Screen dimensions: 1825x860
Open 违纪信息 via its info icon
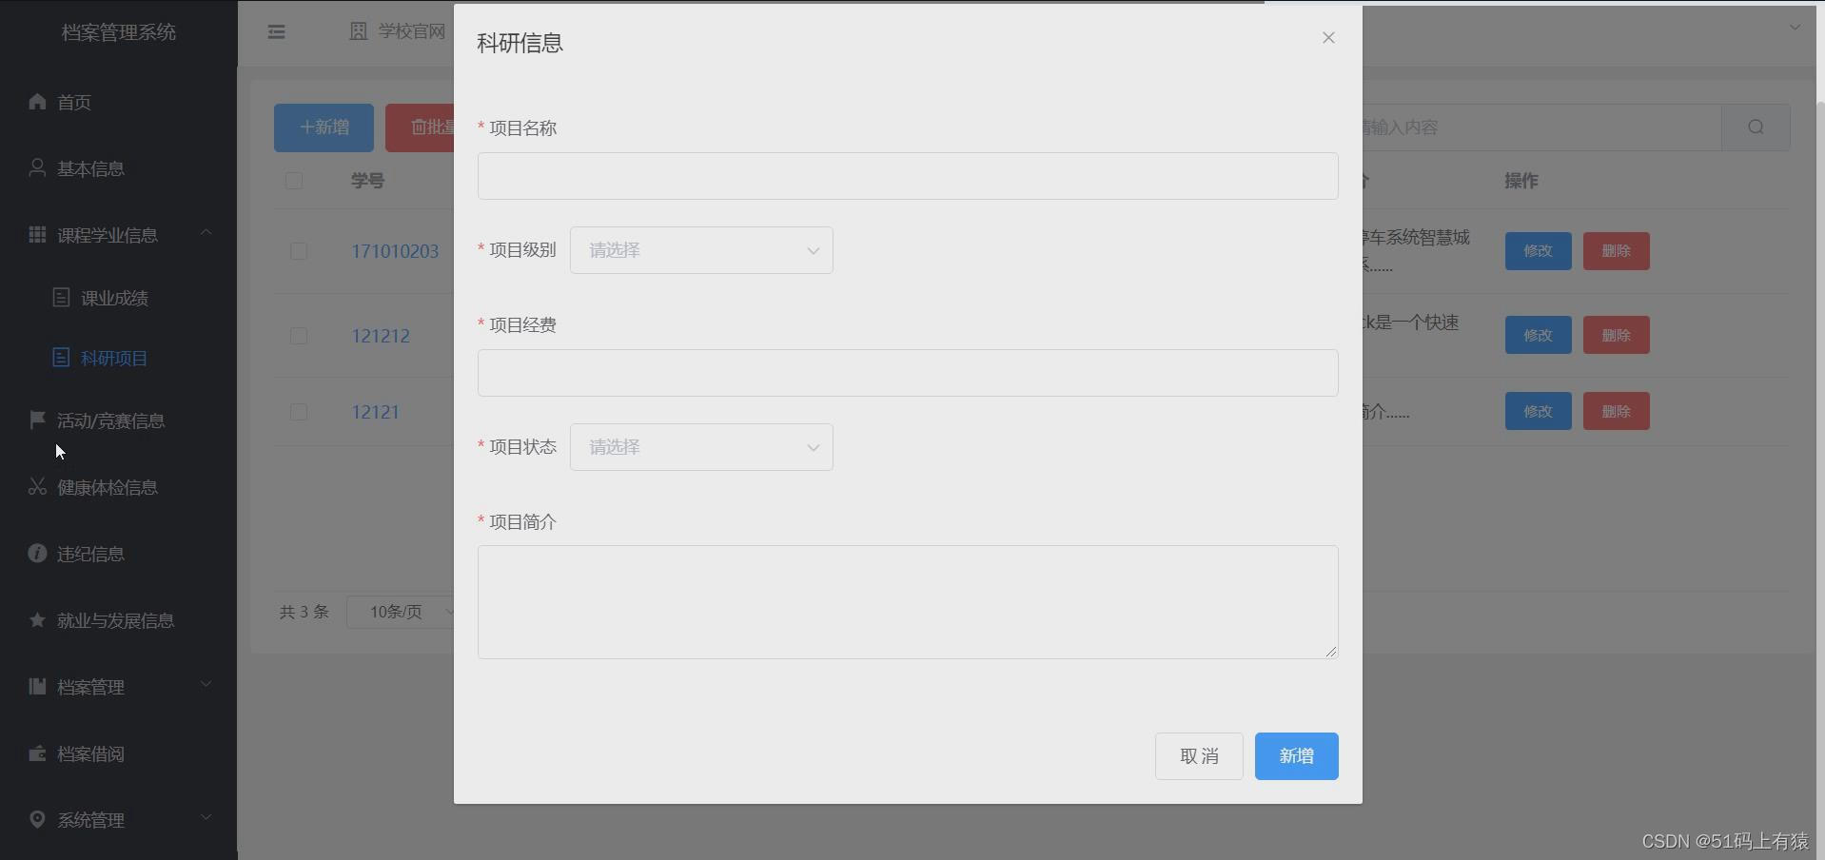click(x=37, y=554)
